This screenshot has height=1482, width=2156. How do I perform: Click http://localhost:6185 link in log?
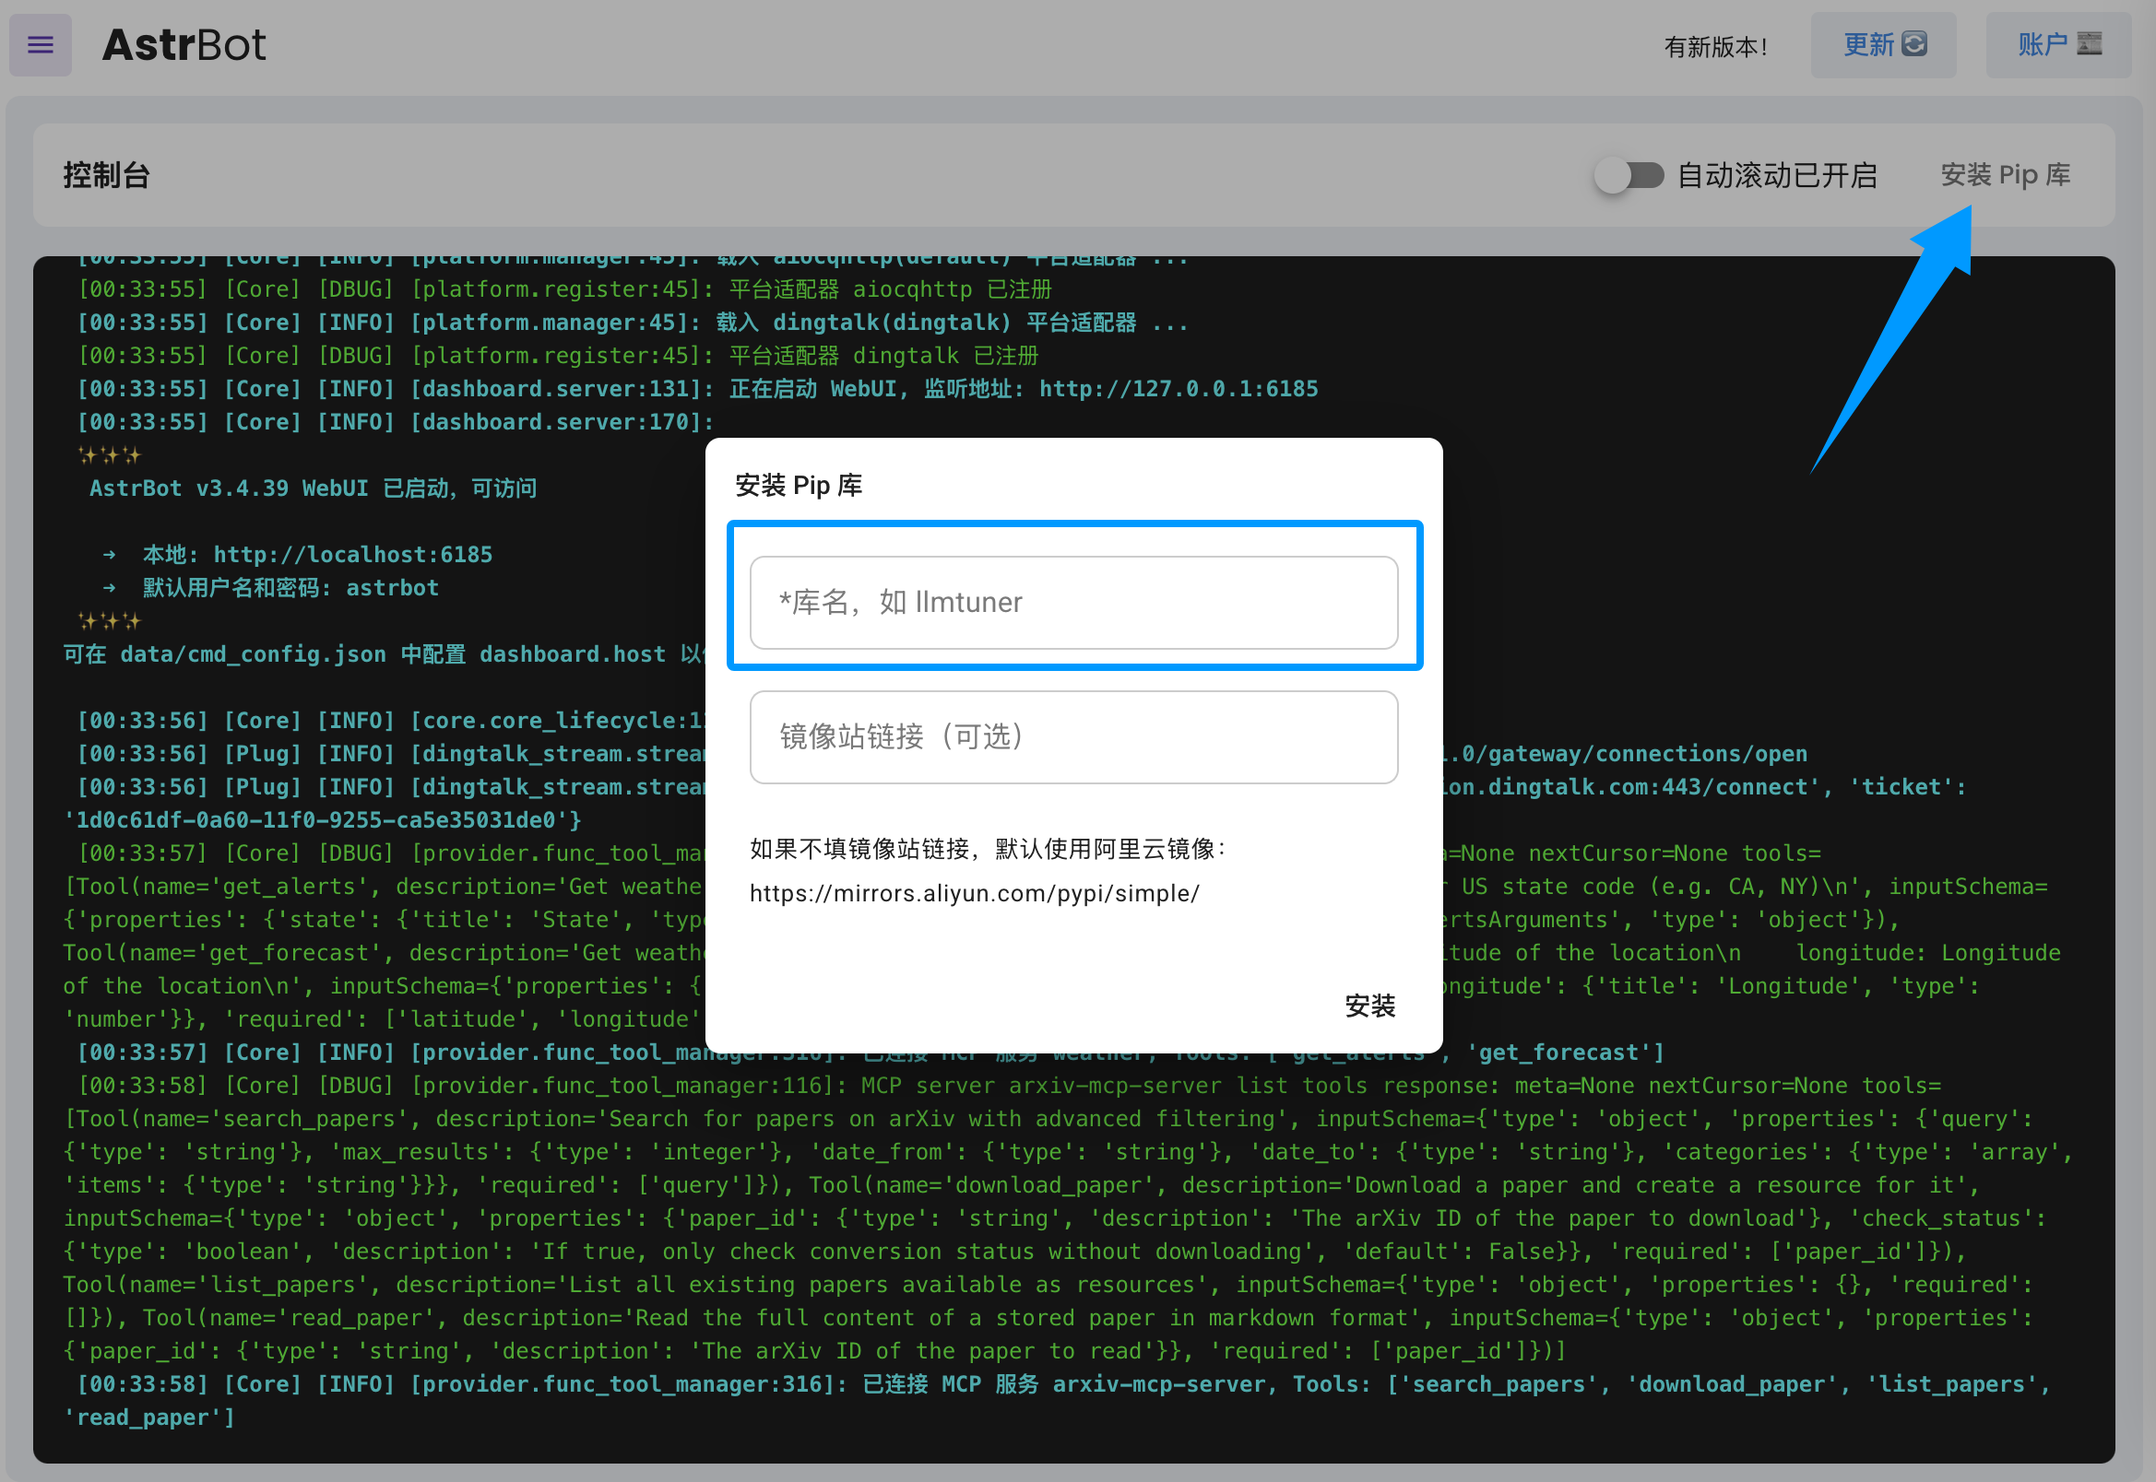pyautogui.click(x=352, y=554)
